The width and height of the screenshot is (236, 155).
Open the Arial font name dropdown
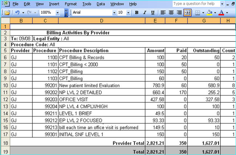click(114, 12)
